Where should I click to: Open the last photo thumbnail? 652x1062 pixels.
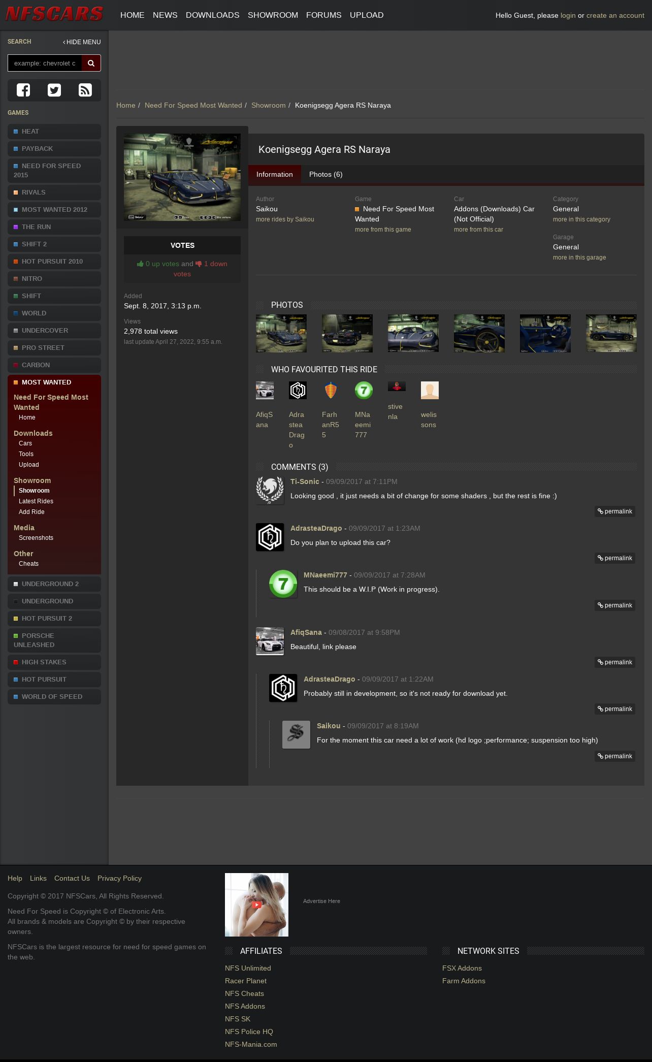coord(611,333)
